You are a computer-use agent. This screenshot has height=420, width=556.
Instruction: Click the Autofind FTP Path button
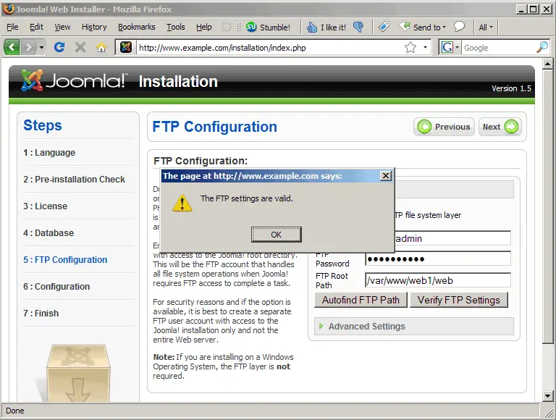pos(361,300)
